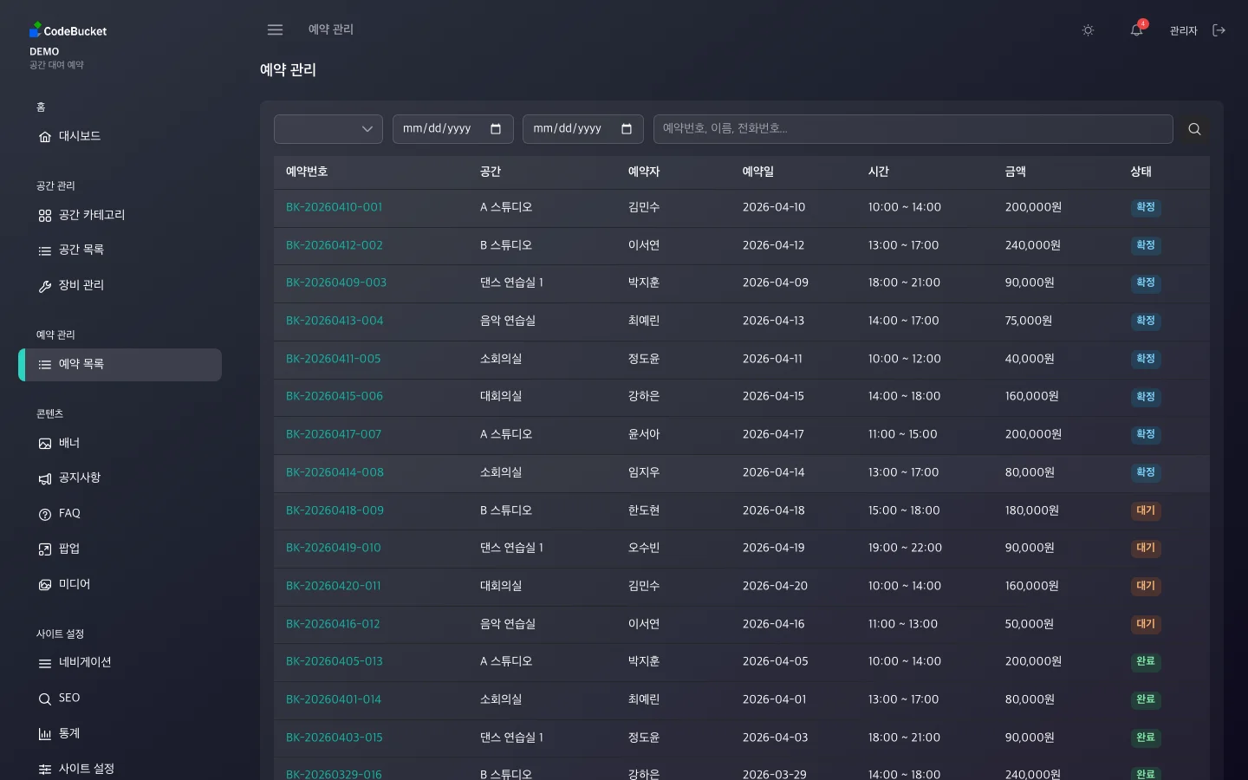Click the 확정 status badge for BK-20260412-002
Image resolution: width=1248 pixels, height=780 pixels.
[x=1145, y=245]
